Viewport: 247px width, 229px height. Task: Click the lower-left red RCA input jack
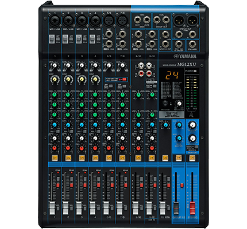(141, 73)
